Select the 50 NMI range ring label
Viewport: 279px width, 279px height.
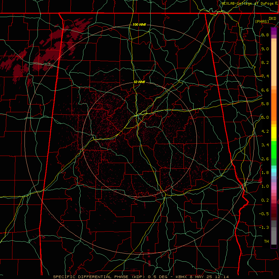(139, 82)
